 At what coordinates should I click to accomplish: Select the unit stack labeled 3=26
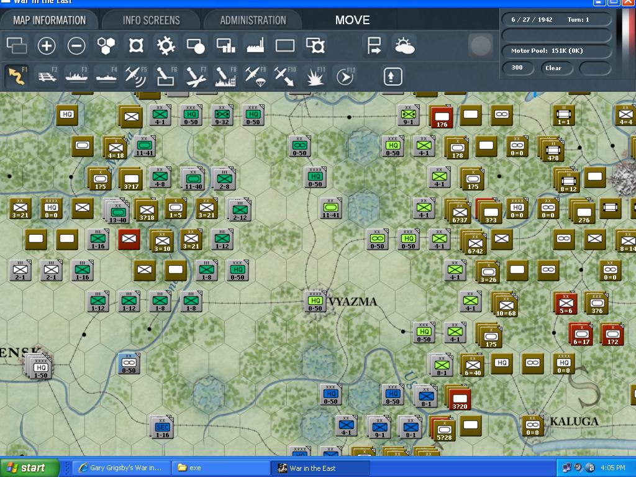(487, 272)
